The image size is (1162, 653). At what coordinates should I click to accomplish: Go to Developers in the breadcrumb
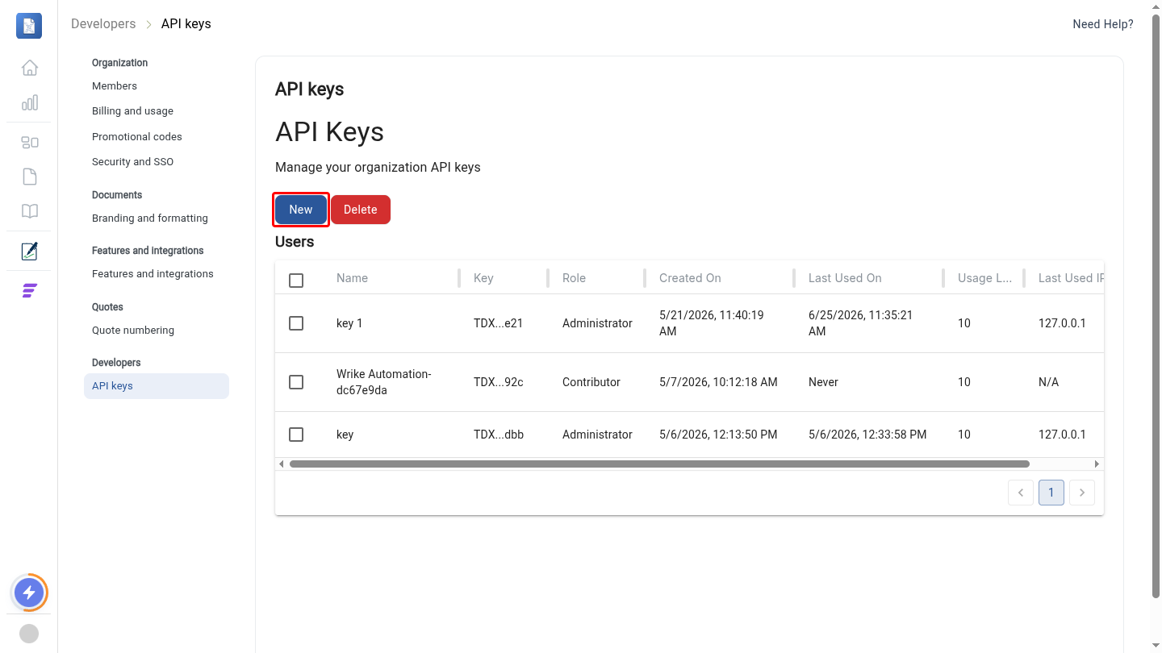point(103,24)
